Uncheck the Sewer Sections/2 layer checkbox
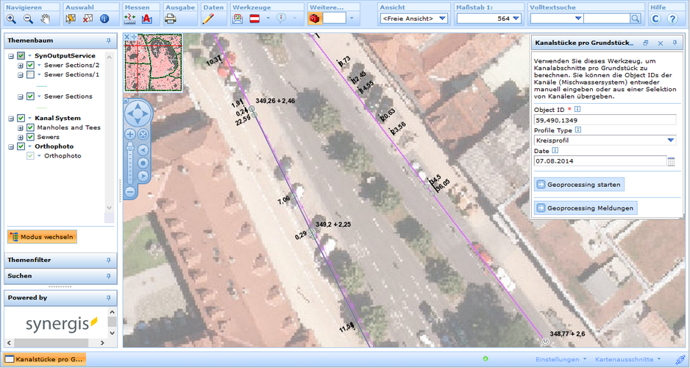 [x=30, y=66]
